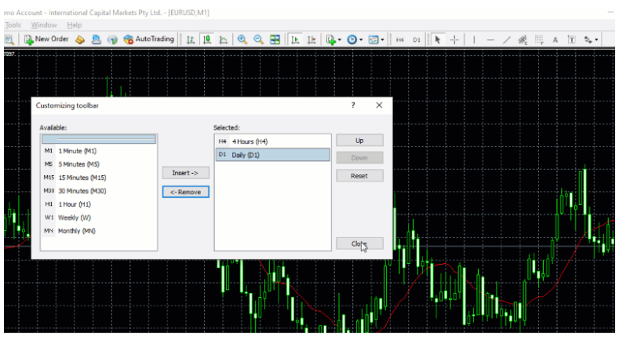This screenshot has height=341, width=623.
Task: Select the horizontal line tool
Action: 490,39
